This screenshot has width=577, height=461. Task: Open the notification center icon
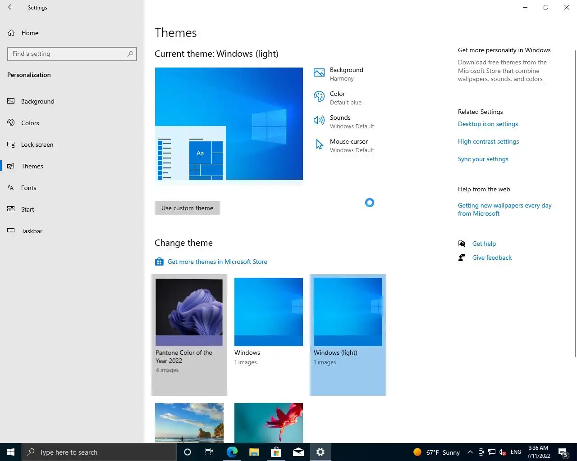pos(563,452)
